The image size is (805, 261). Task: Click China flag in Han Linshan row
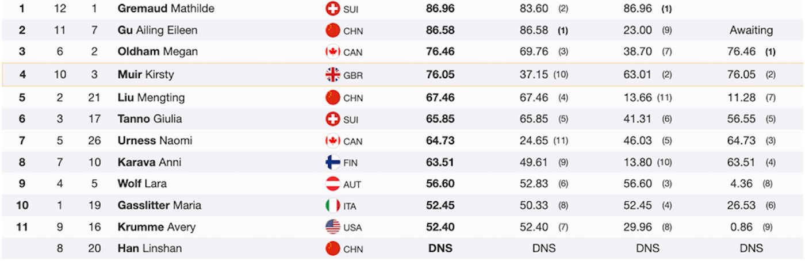pyautogui.click(x=332, y=248)
